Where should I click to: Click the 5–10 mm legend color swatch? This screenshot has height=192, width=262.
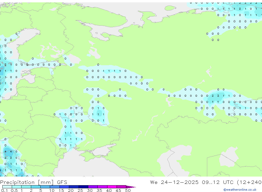tap(45, 187)
